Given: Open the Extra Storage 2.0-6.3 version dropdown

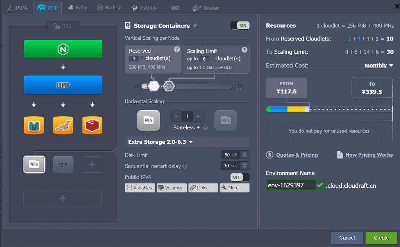Looking at the screenshot, I should click(x=161, y=142).
